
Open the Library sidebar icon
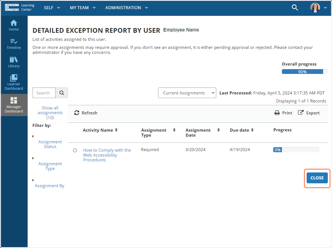click(x=14, y=62)
